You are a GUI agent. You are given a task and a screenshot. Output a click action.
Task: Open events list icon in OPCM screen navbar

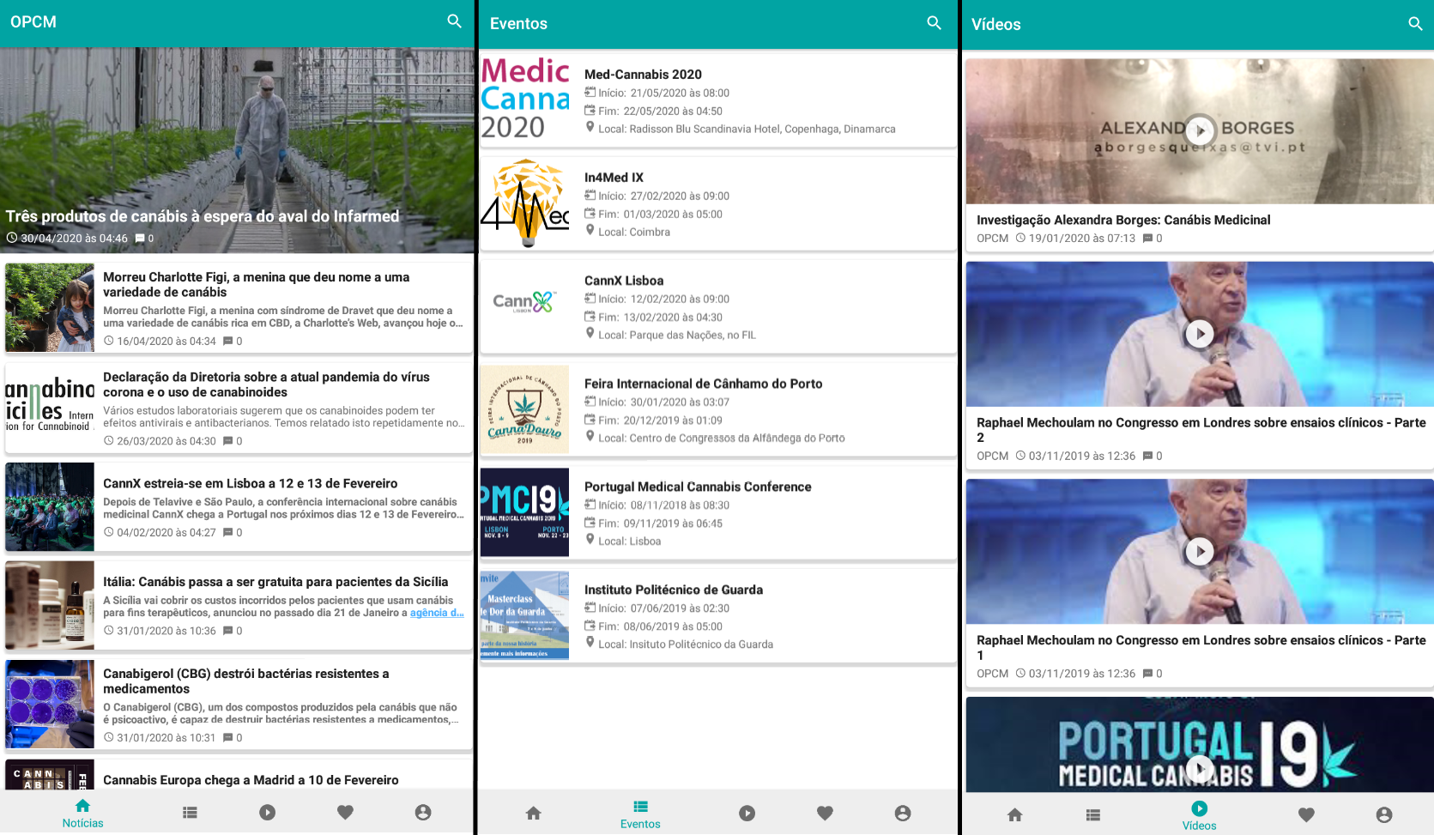[191, 812]
